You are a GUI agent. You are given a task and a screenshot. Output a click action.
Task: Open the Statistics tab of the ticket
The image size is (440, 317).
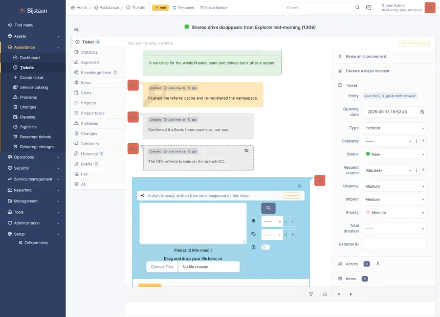tap(98, 52)
